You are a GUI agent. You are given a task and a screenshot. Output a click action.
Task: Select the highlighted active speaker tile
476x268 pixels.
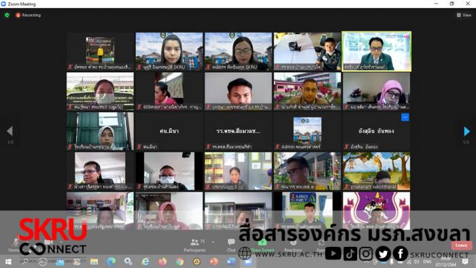[377, 52]
